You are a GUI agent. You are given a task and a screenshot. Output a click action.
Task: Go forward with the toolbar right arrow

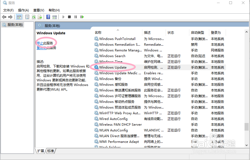tap(10, 17)
